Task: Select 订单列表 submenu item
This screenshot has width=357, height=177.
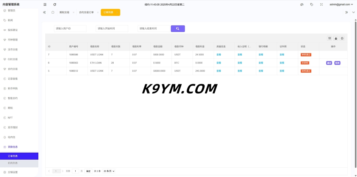Action: (x=19, y=156)
